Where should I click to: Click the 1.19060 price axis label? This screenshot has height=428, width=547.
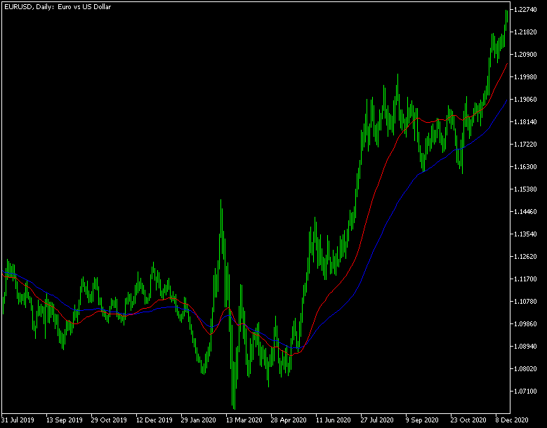point(527,100)
